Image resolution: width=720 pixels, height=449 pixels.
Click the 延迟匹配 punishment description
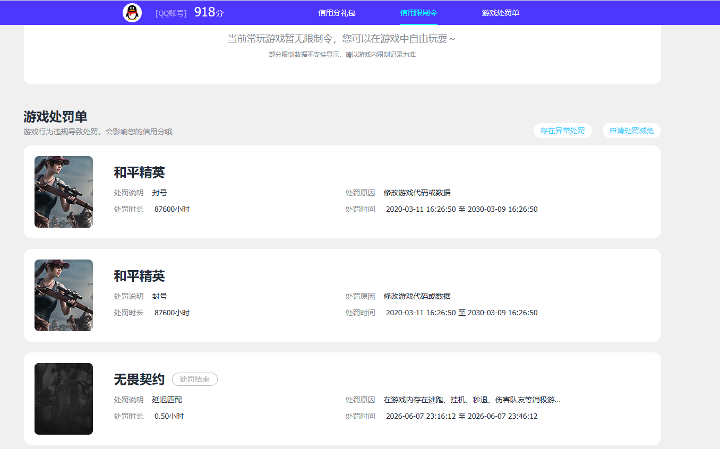click(x=167, y=400)
